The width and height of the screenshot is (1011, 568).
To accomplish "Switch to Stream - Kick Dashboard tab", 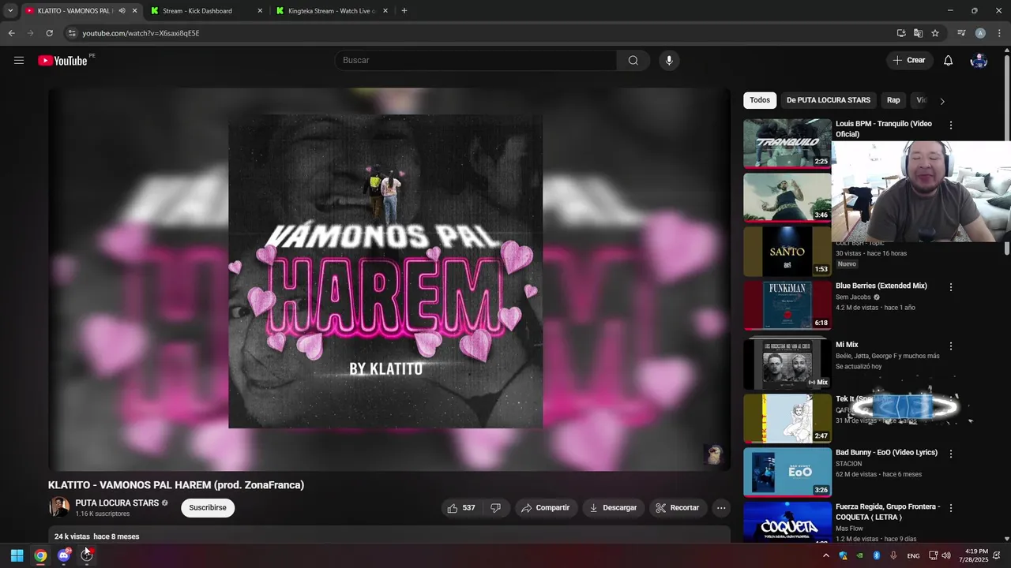I will (x=207, y=11).
